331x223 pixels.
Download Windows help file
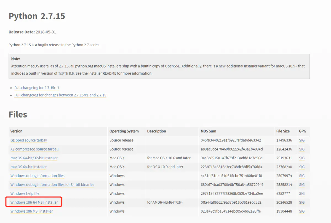[x=25, y=194]
